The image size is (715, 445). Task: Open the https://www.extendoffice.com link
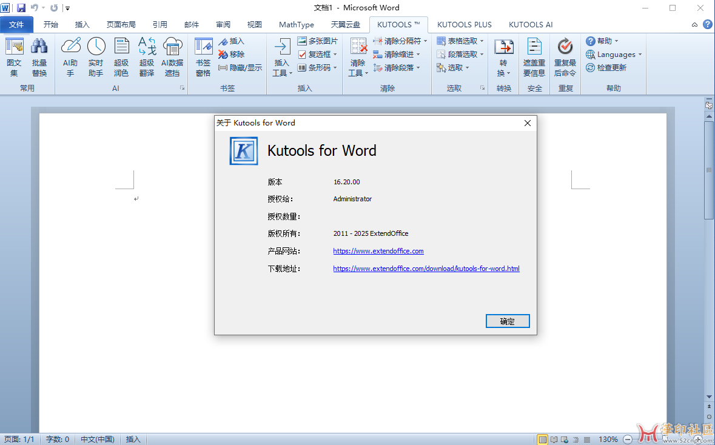click(378, 251)
